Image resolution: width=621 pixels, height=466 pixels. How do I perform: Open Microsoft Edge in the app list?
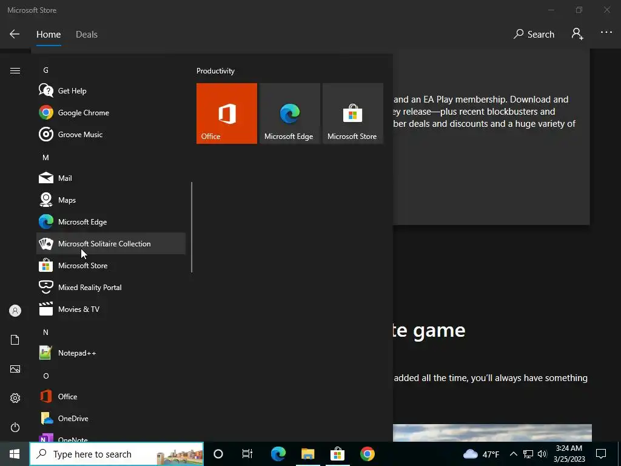(111, 221)
